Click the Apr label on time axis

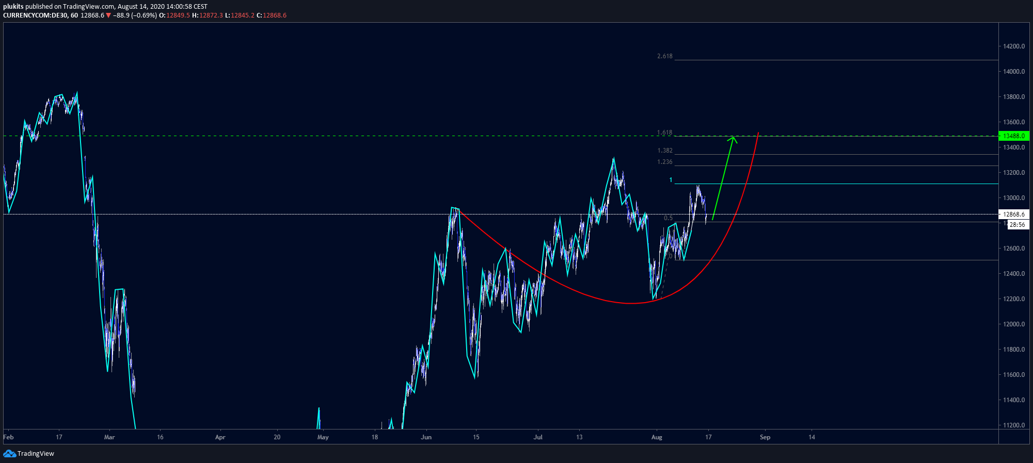pos(220,437)
